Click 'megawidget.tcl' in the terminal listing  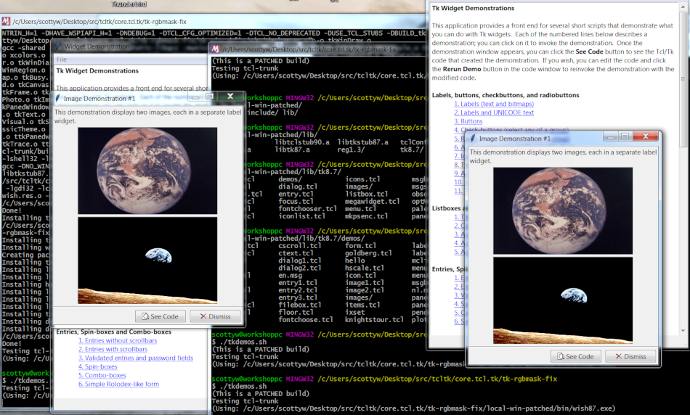click(x=373, y=201)
